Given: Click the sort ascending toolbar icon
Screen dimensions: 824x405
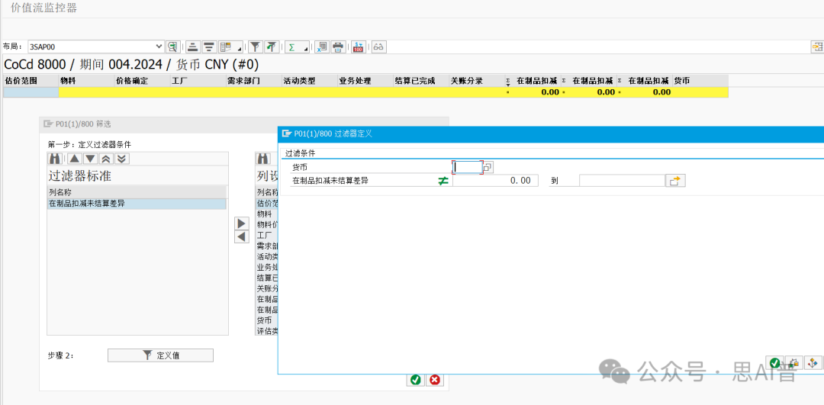Looking at the screenshot, I should pyautogui.click(x=193, y=47).
